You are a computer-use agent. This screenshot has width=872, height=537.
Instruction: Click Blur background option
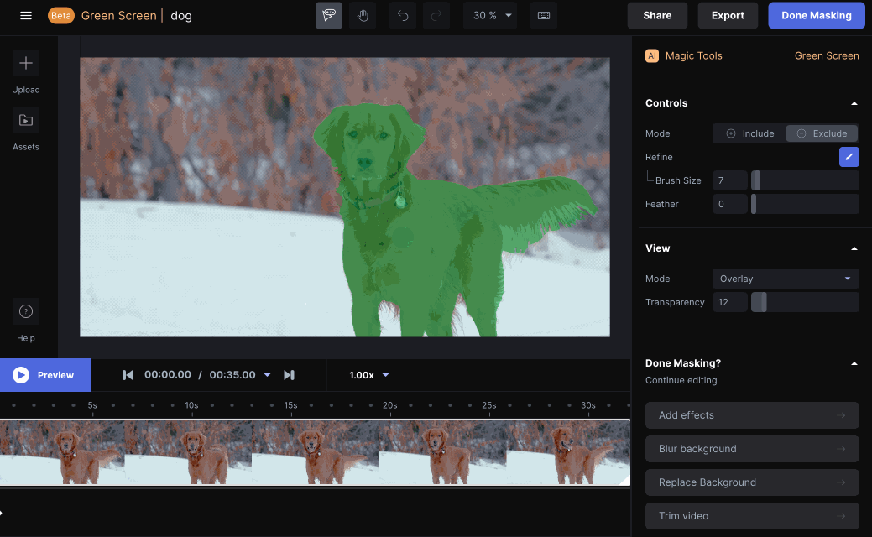coord(752,449)
